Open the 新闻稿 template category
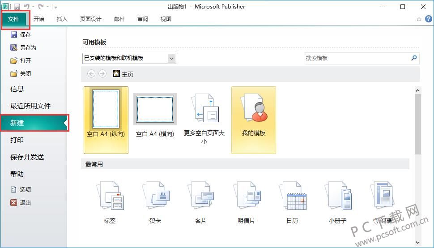Image resolution: width=434 pixels, height=248 pixels. (383, 203)
